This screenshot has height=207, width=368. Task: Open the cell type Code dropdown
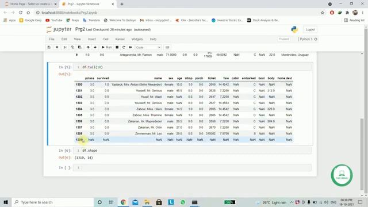pyautogui.click(x=148, y=47)
